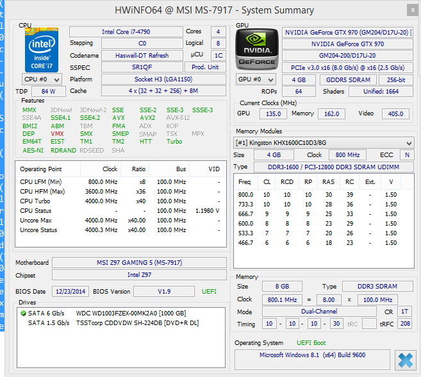The width and height of the screenshot is (421, 377).
Task: Click the SR1QF SSPEC field
Action: (142, 67)
